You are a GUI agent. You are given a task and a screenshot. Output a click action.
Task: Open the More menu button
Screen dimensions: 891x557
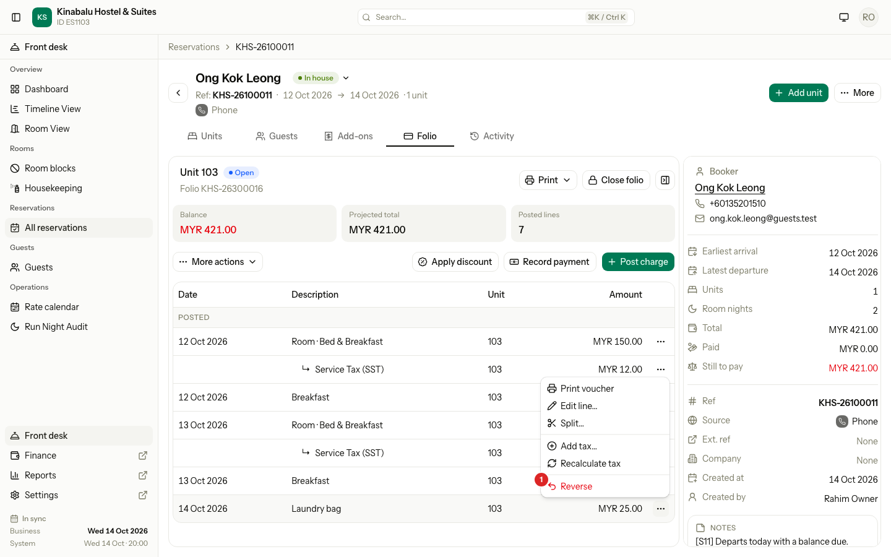(x=858, y=93)
